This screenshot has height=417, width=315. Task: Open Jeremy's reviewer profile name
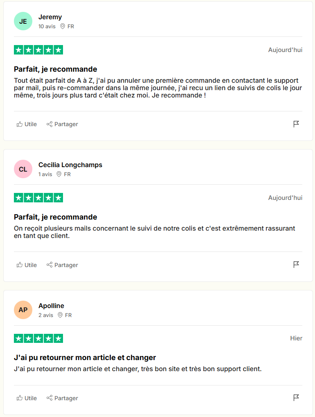tap(50, 17)
